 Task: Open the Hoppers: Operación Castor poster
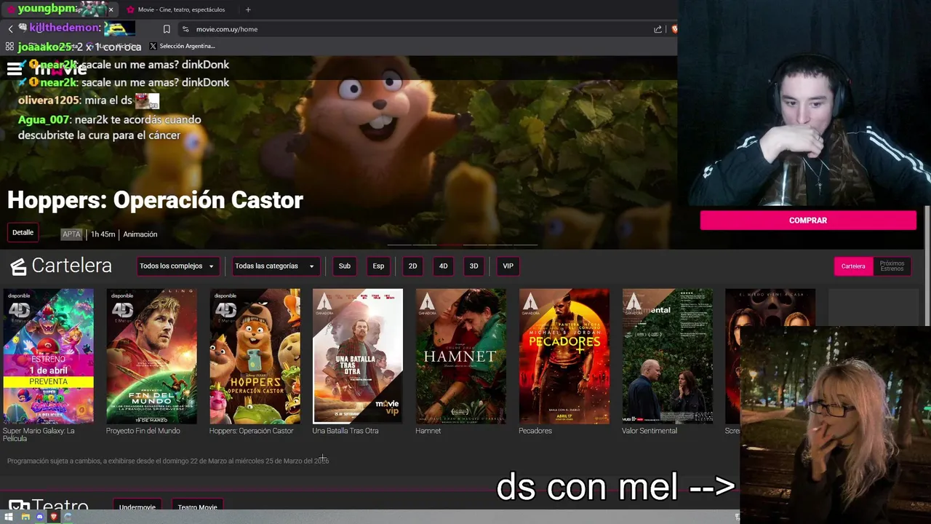click(x=255, y=356)
